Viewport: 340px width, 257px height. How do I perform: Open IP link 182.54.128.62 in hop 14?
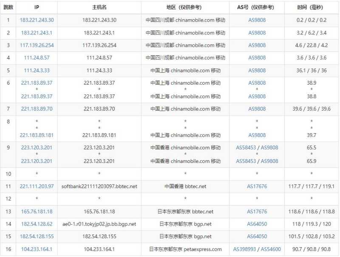point(37,224)
